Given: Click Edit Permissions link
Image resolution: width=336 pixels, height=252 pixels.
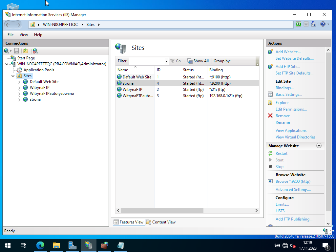Looking at the screenshot, I should [291, 109].
